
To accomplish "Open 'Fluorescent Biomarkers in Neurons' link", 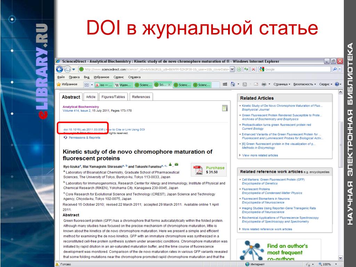I will click(266, 199).
